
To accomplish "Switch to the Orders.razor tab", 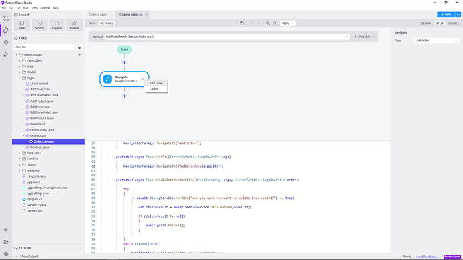I will (x=99, y=15).
